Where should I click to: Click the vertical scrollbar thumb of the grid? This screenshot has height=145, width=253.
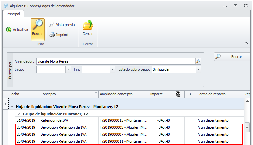(247, 127)
